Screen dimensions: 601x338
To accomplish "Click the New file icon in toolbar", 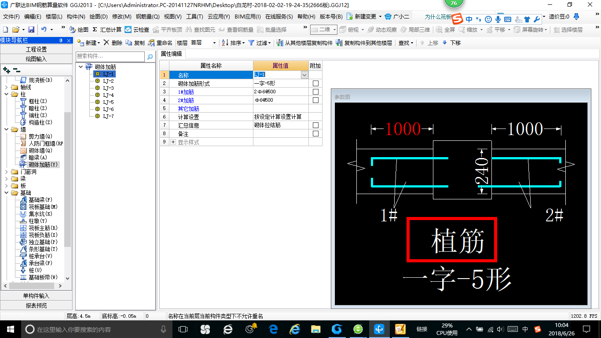I will point(5,29).
